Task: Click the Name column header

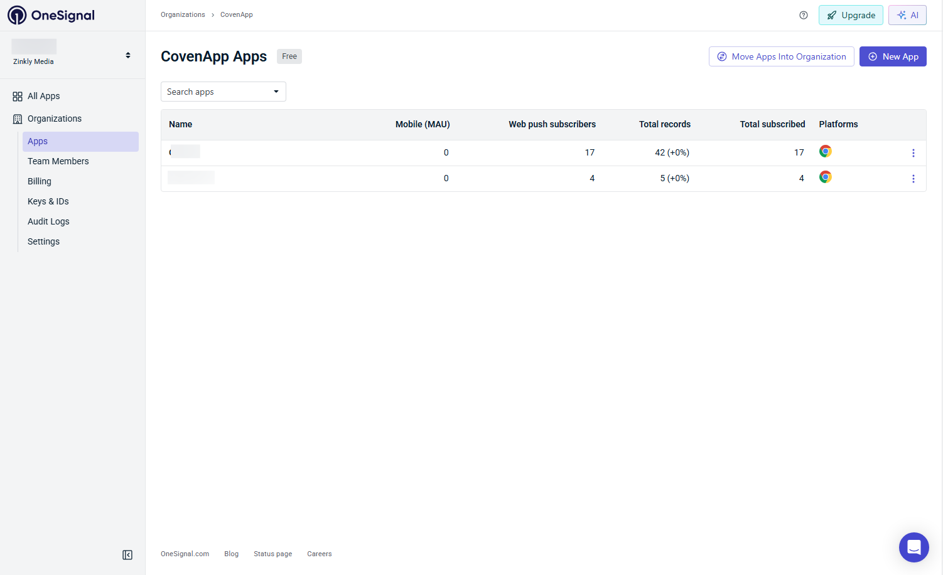Action: 180,124
